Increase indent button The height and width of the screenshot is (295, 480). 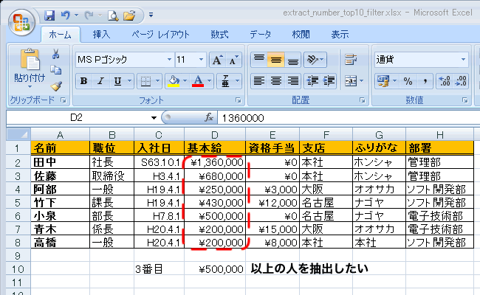(329, 81)
